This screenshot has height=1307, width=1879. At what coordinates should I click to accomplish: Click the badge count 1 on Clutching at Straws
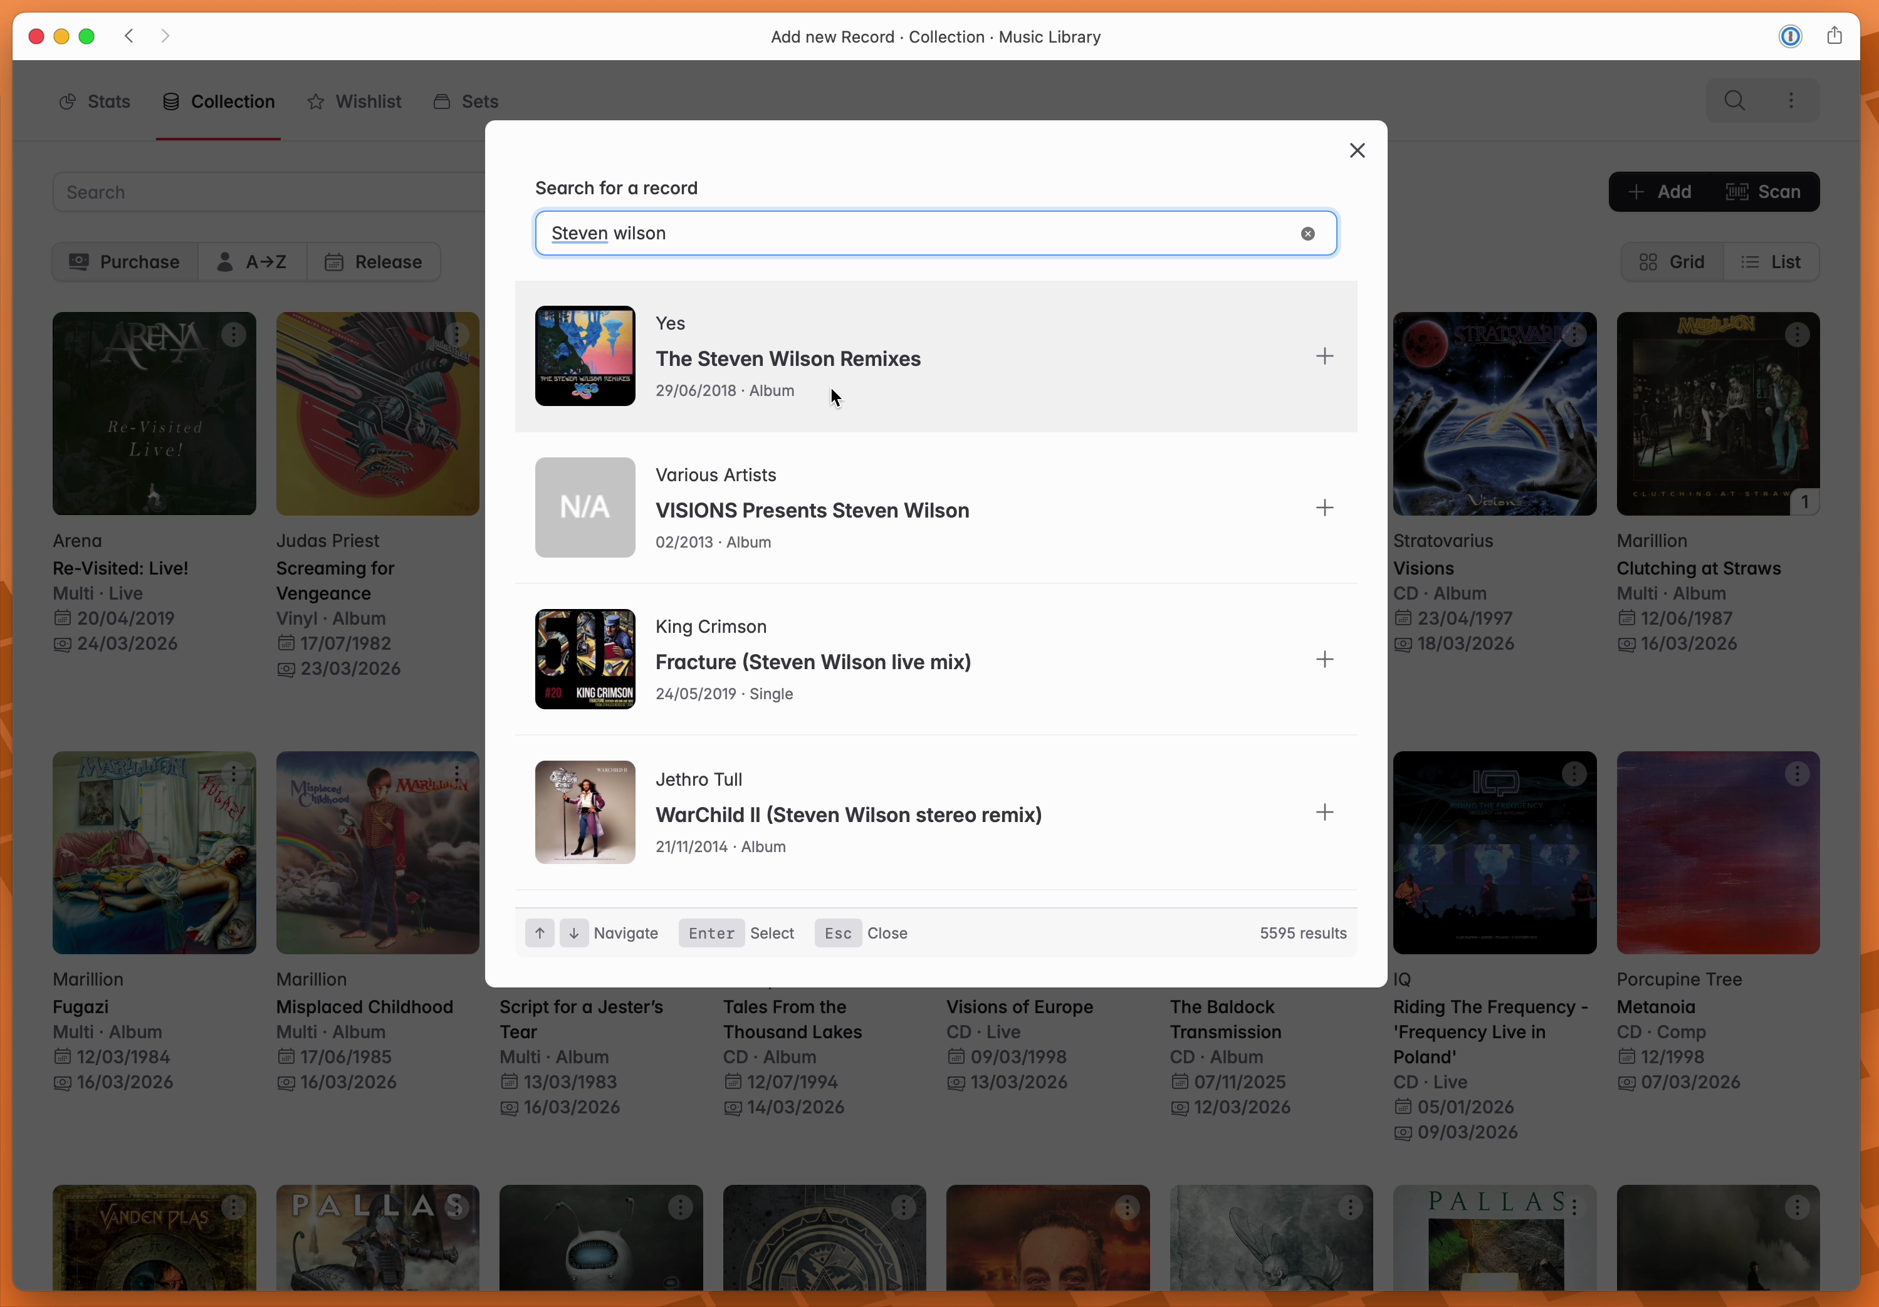click(x=1804, y=501)
